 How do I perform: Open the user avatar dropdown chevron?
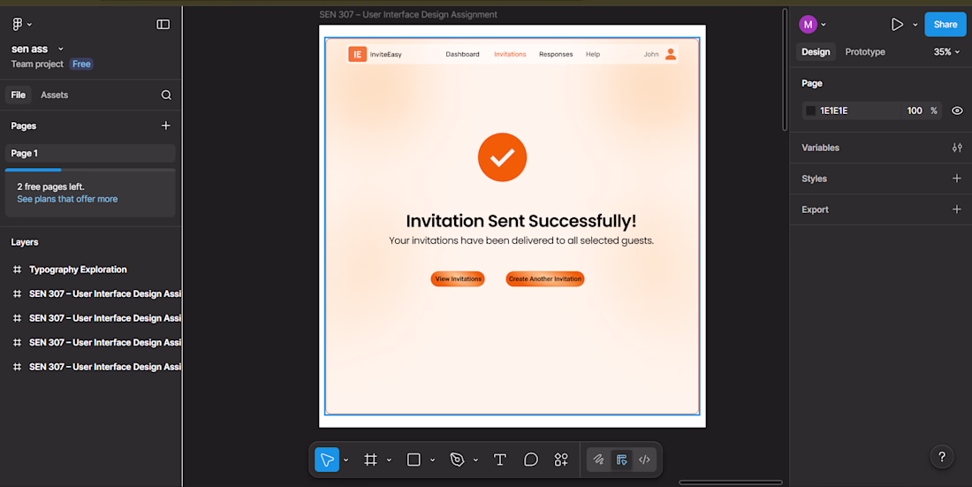[x=824, y=25]
